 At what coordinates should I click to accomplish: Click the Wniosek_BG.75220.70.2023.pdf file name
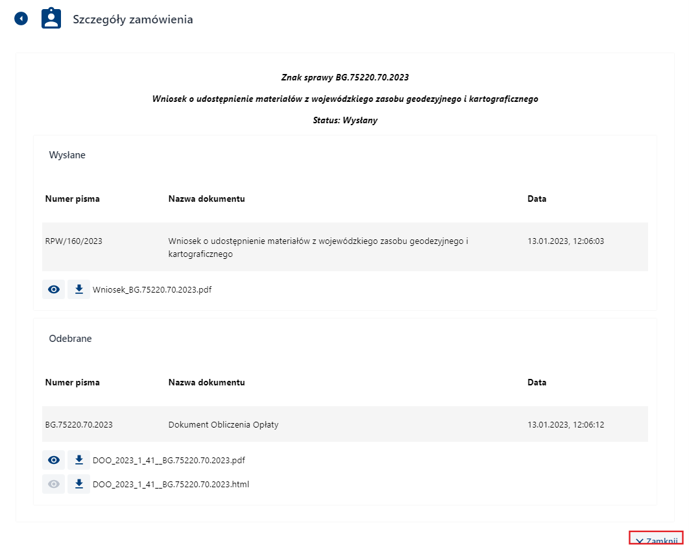point(152,290)
